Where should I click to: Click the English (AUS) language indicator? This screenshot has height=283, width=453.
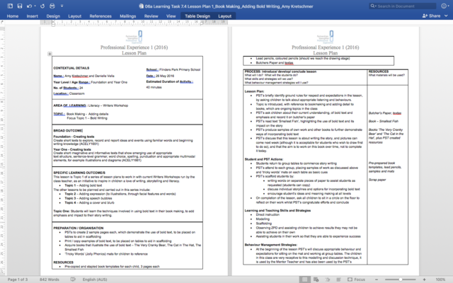click(95, 279)
